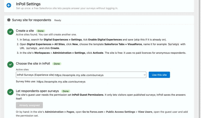Click the blue back arrow icon
Screen dimensions: 201x118
tap(9, 5)
